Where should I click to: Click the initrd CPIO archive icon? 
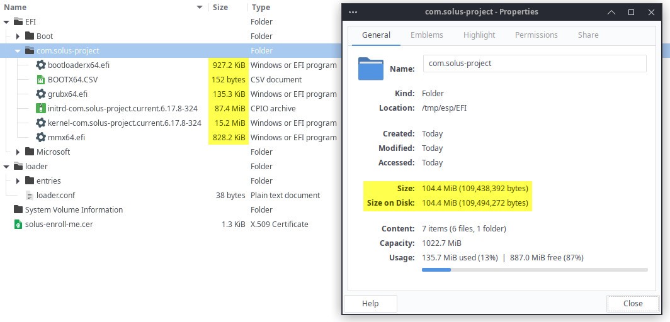point(40,109)
